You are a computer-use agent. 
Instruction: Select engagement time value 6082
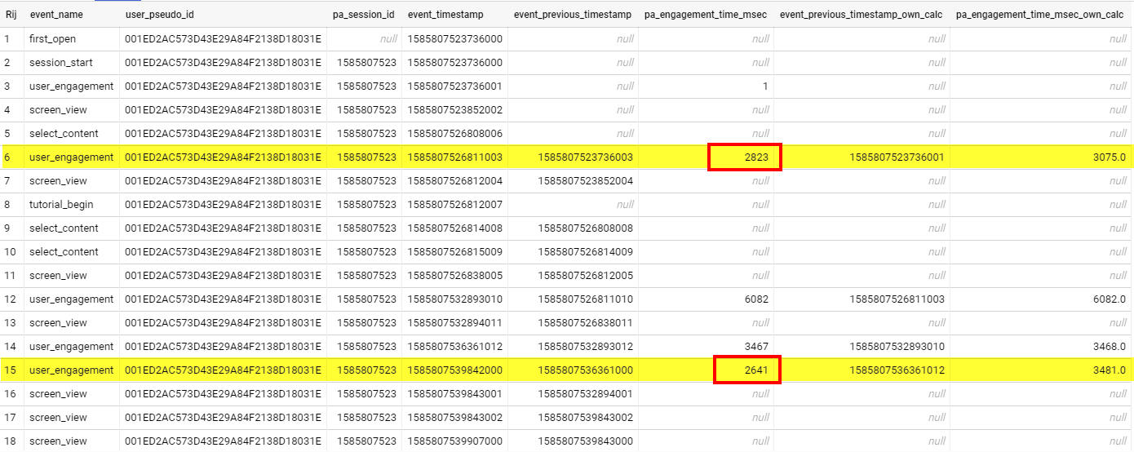pos(756,299)
